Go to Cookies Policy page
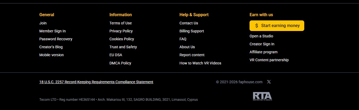The width and height of the screenshot is (359, 110). [122, 39]
